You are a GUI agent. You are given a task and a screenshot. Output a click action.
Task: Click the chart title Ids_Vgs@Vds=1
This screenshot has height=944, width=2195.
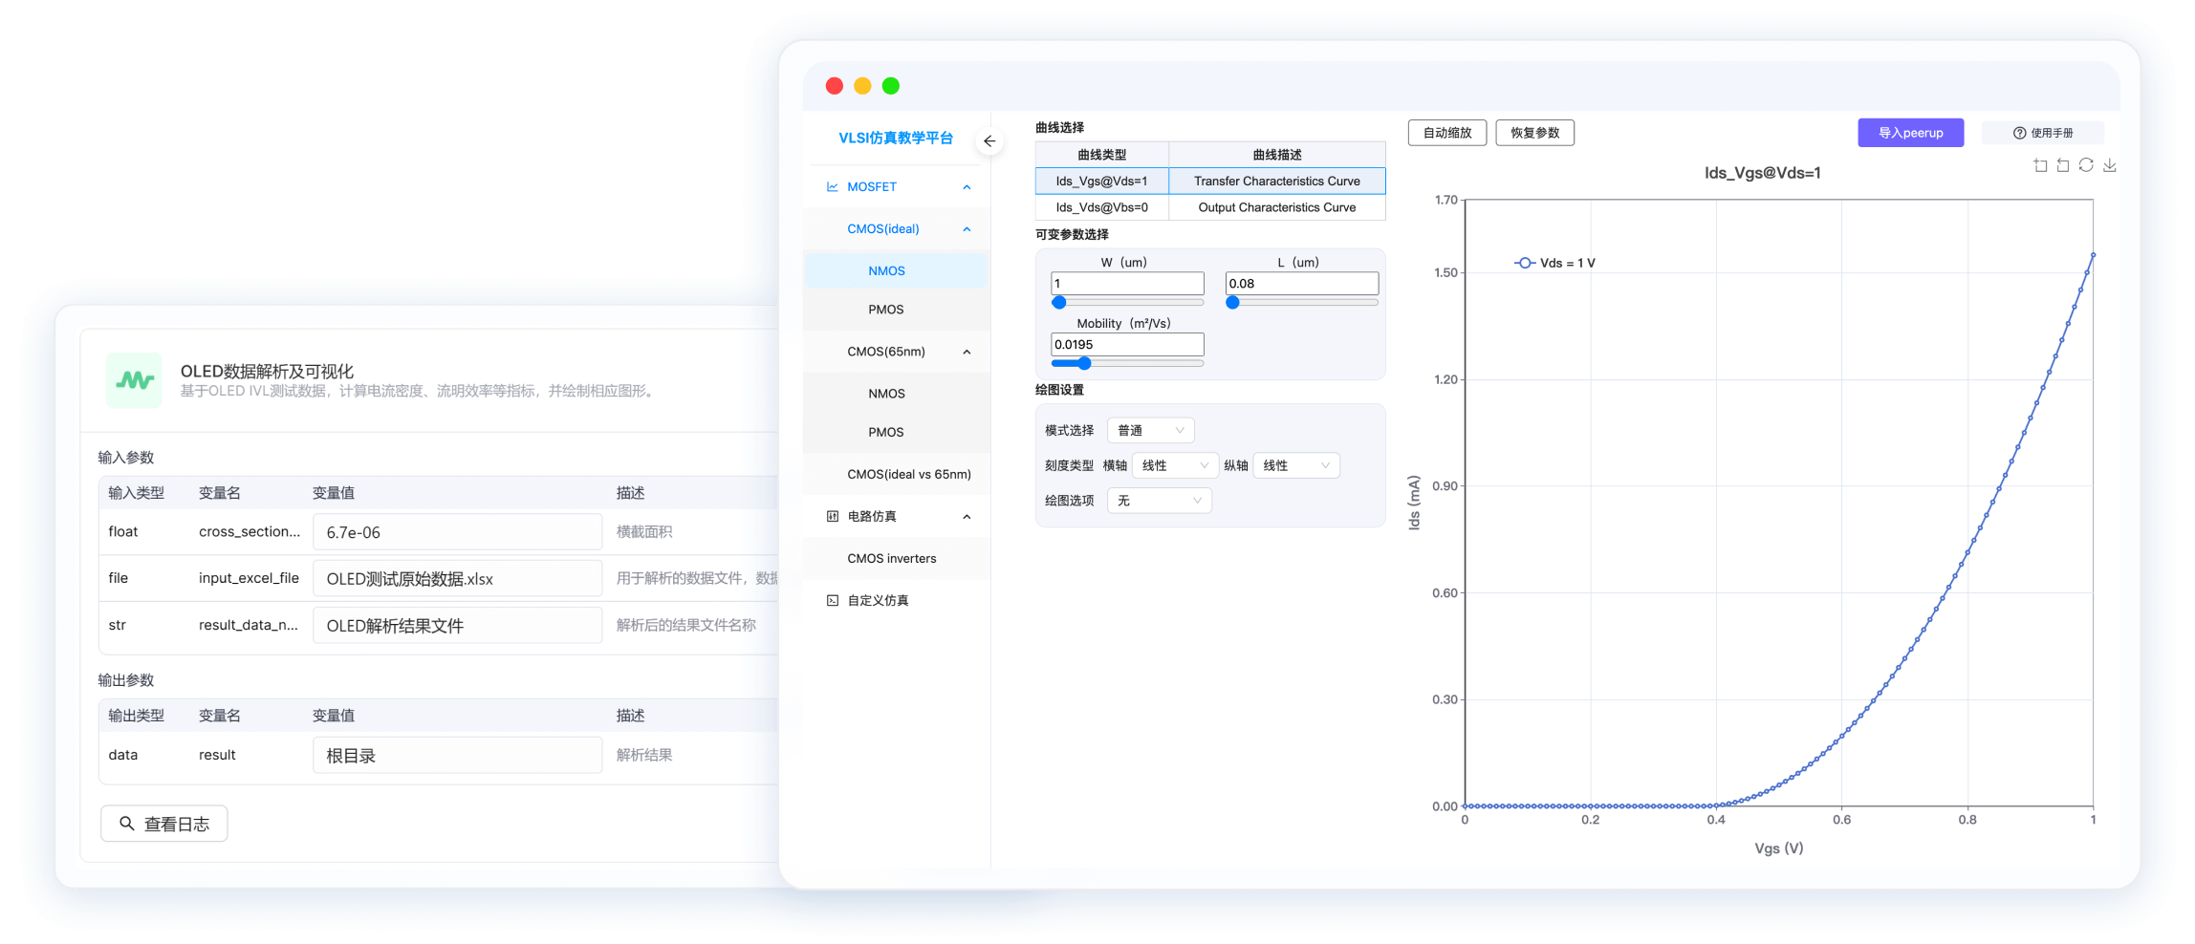click(x=1763, y=173)
